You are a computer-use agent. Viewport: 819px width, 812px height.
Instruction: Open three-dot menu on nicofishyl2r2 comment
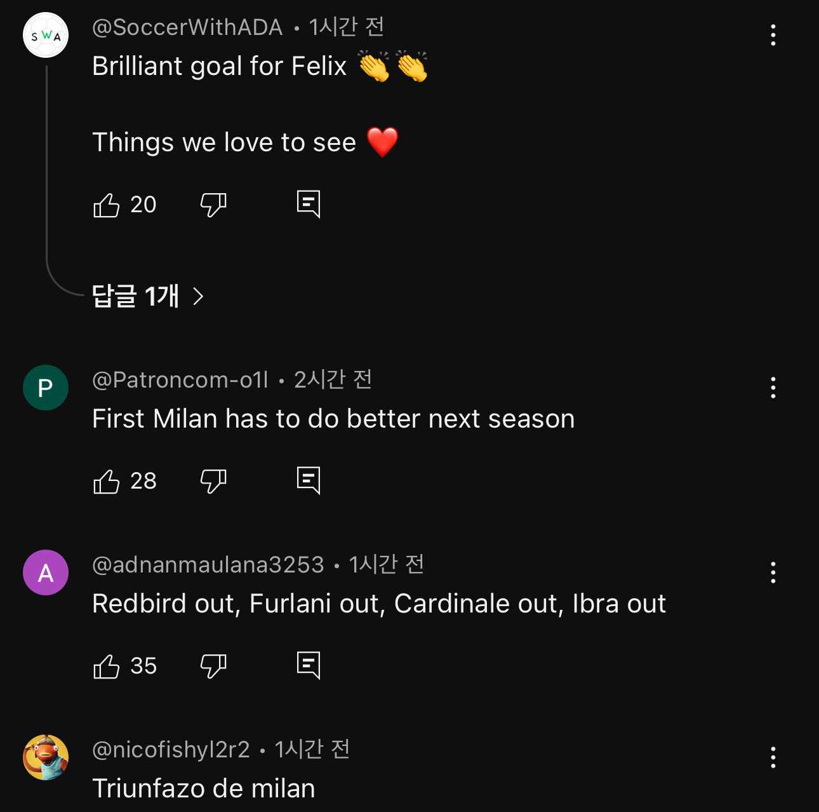tap(773, 757)
